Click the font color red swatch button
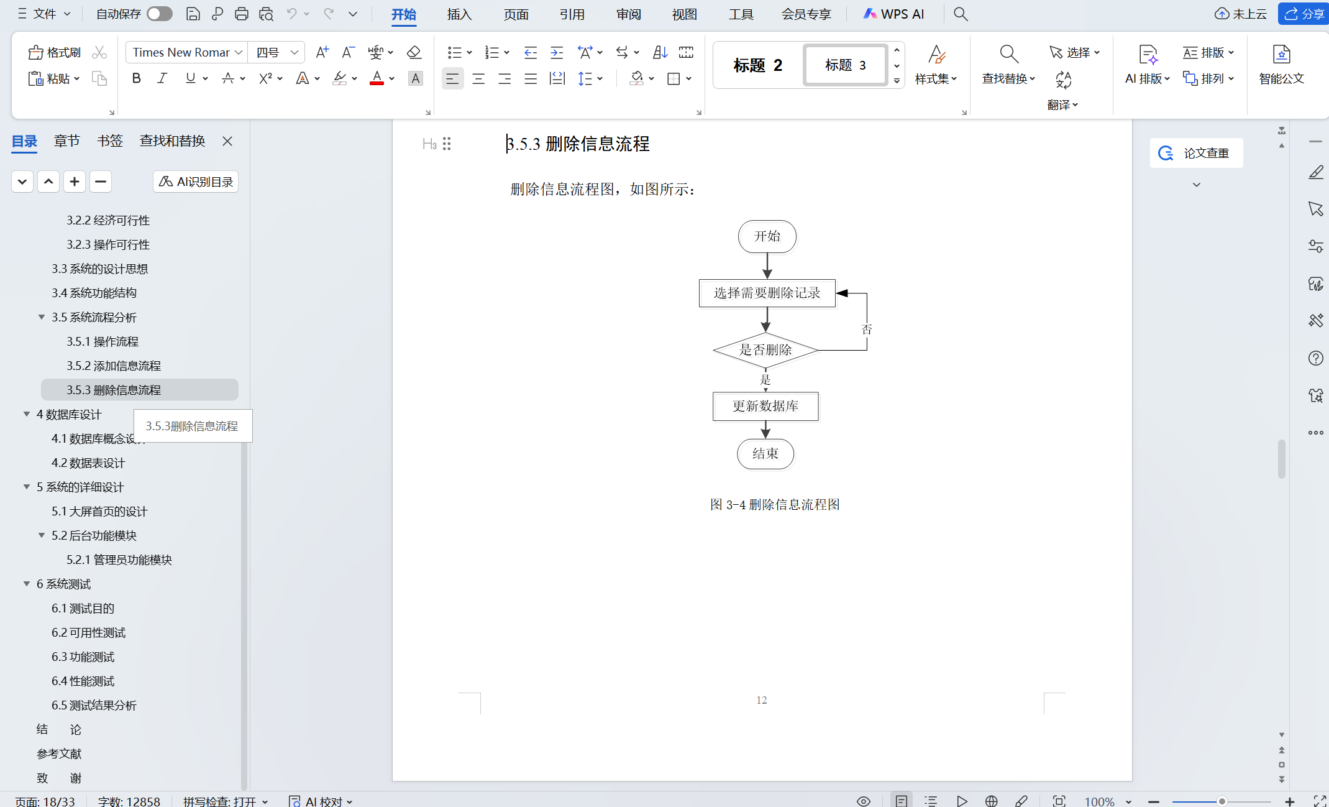This screenshot has width=1329, height=807. point(377,78)
